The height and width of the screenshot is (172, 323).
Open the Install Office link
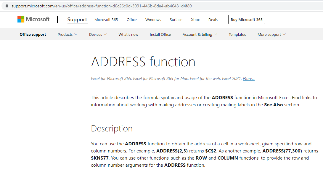160,34
